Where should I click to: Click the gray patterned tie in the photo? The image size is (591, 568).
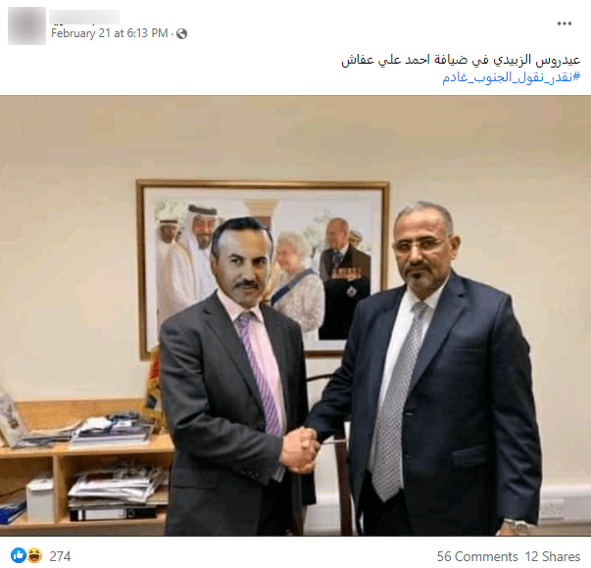click(x=398, y=401)
